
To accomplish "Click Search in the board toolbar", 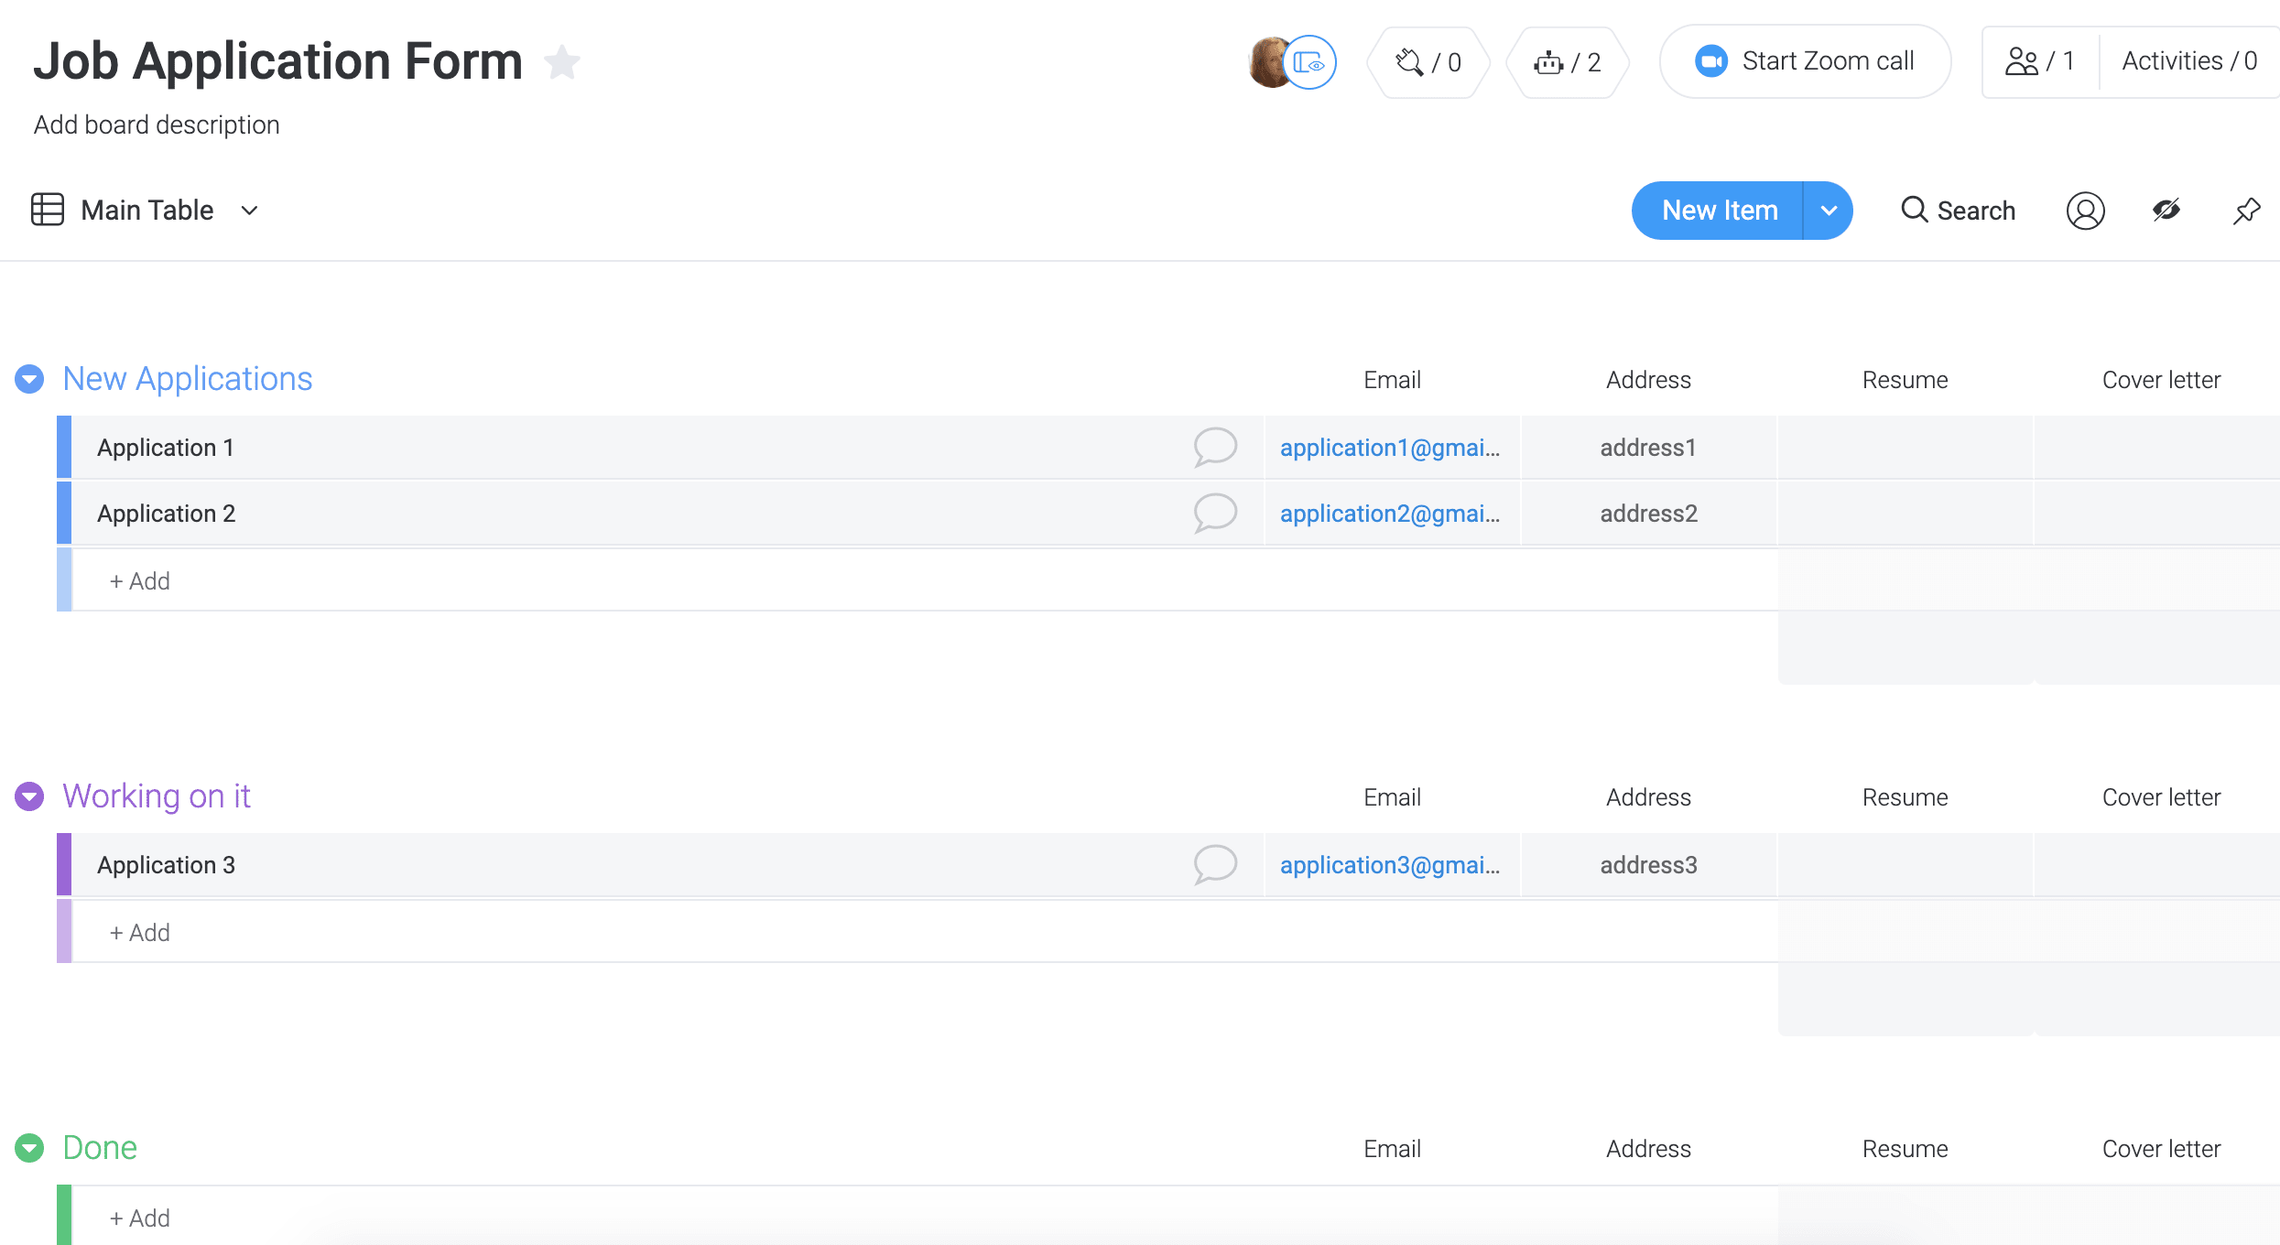I will 1958,211.
